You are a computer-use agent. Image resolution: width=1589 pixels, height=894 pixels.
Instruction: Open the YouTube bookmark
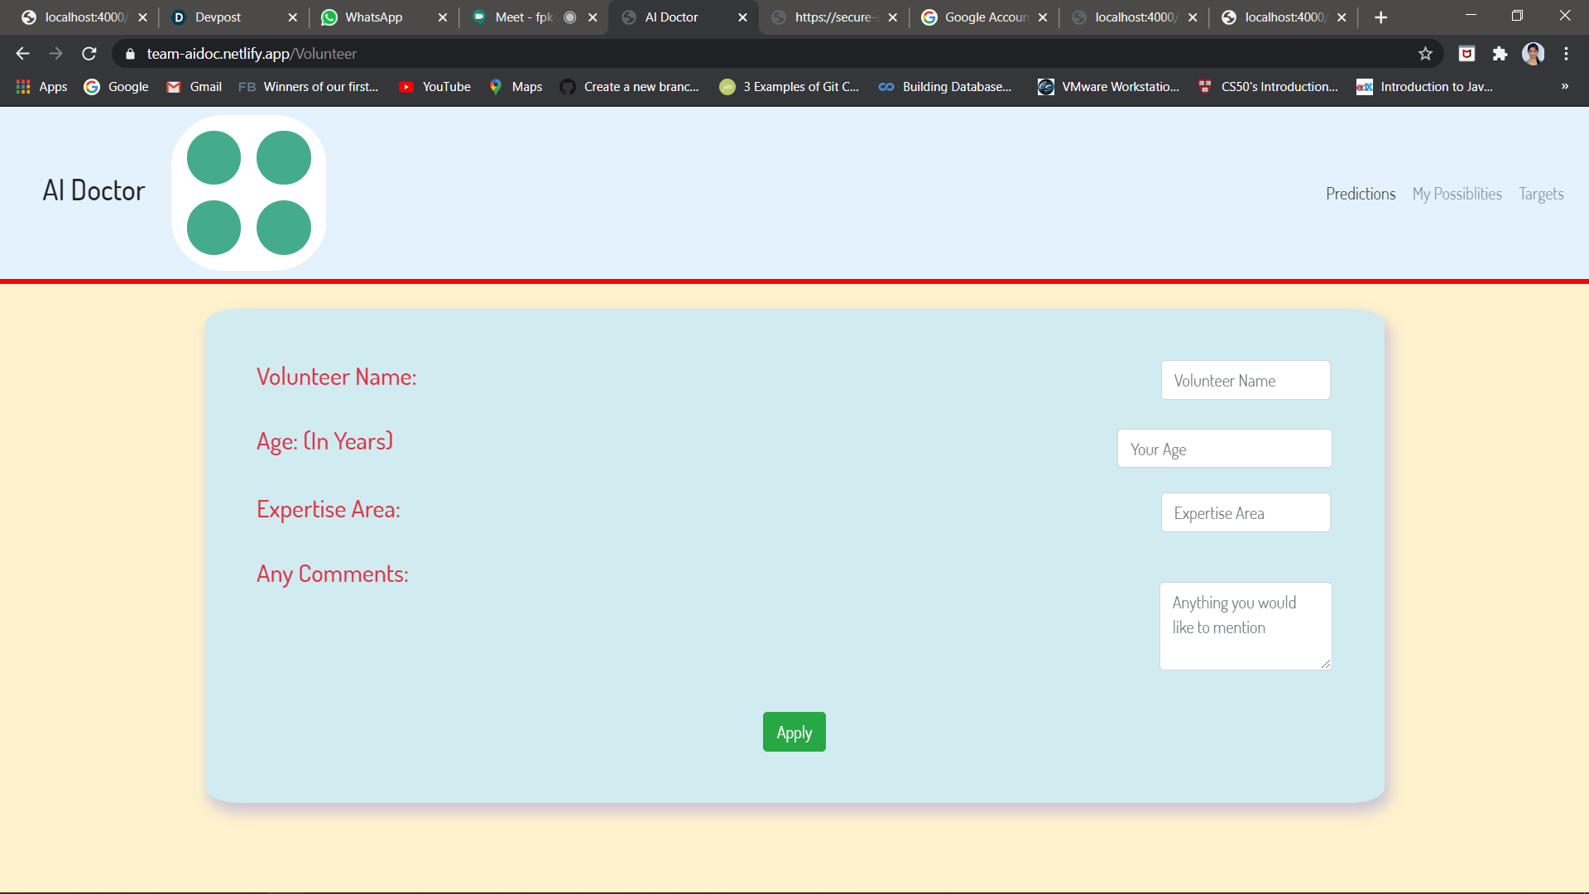click(434, 87)
